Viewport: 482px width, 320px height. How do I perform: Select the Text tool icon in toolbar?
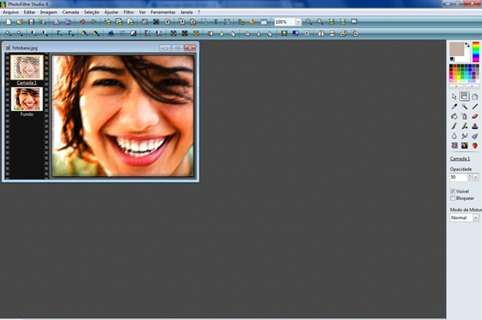click(x=215, y=22)
